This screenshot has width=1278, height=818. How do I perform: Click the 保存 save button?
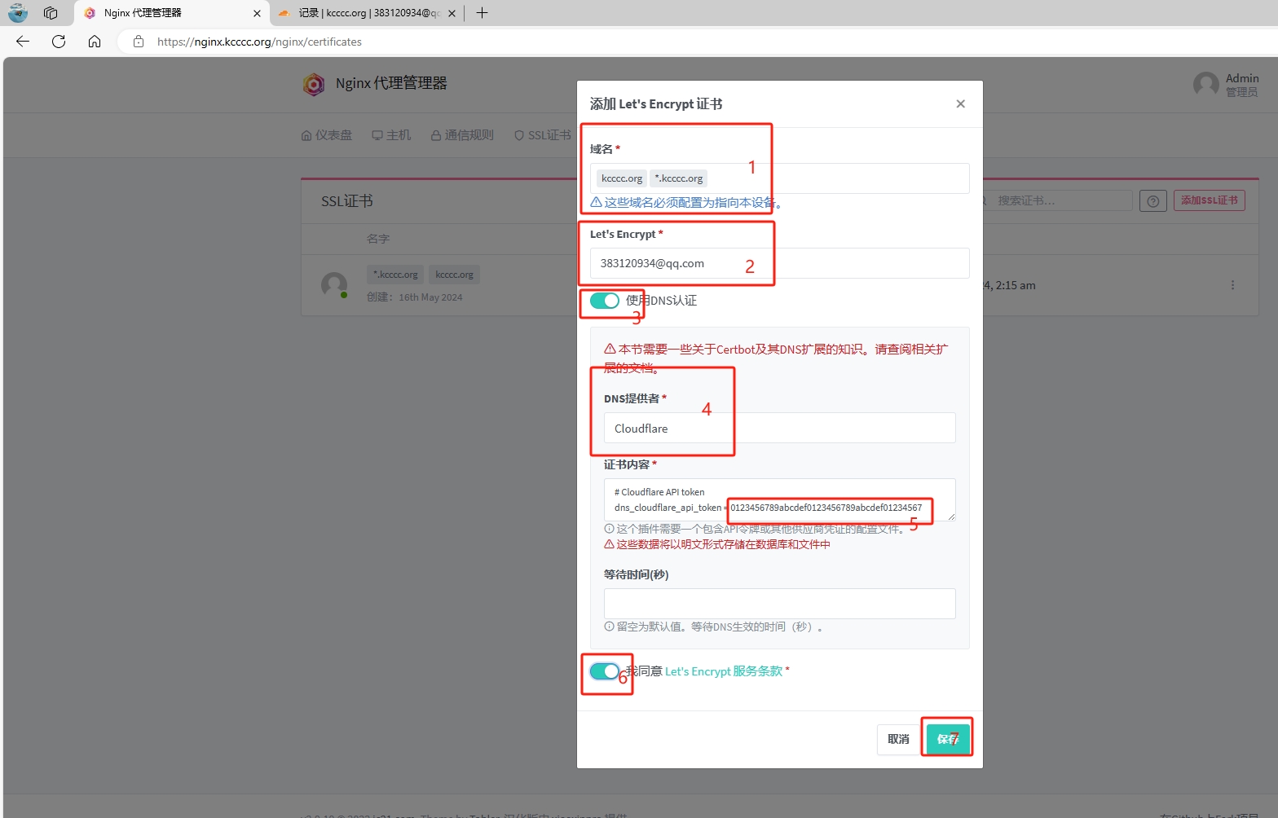point(948,739)
